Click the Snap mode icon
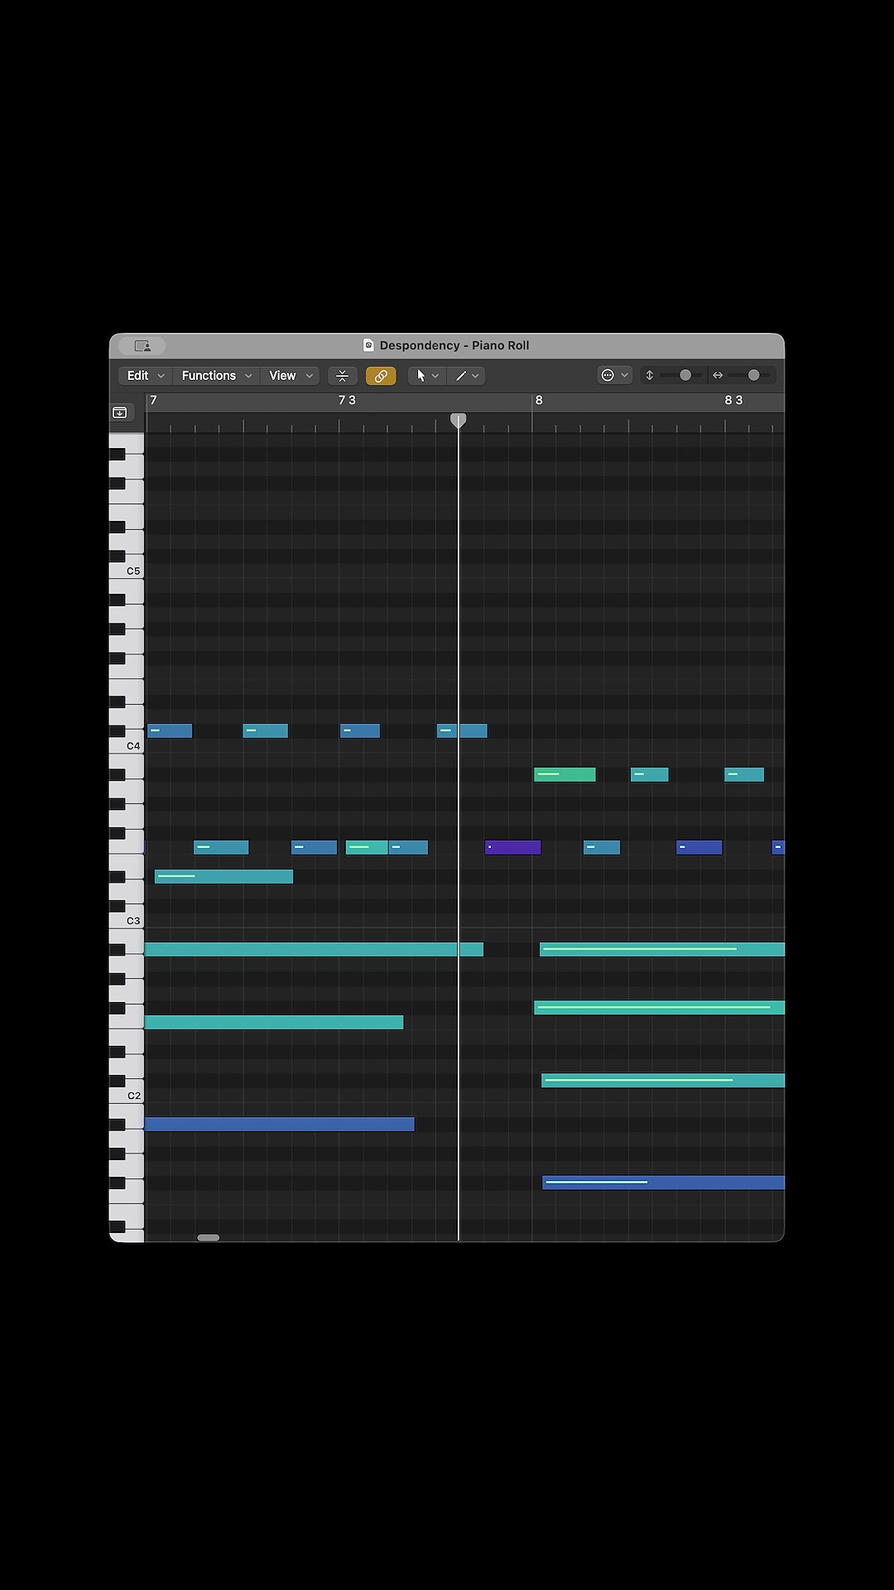The image size is (894, 1590). [608, 375]
